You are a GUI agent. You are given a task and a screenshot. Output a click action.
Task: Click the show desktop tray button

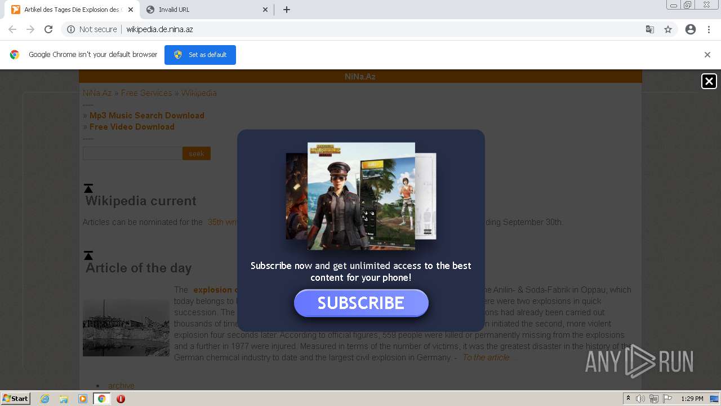pyautogui.click(x=715, y=399)
